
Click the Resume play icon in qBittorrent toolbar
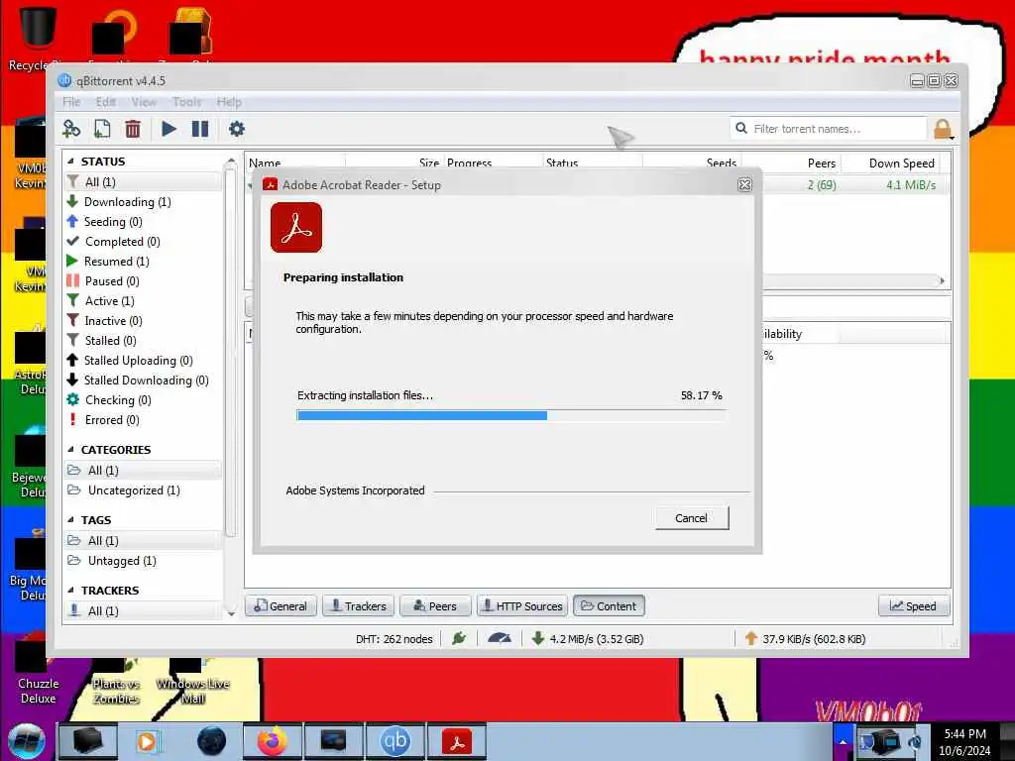pyautogui.click(x=169, y=129)
